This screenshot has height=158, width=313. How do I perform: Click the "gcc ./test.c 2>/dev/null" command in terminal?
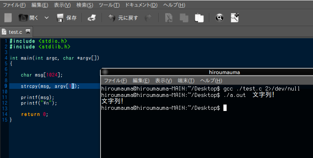point(262,89)
